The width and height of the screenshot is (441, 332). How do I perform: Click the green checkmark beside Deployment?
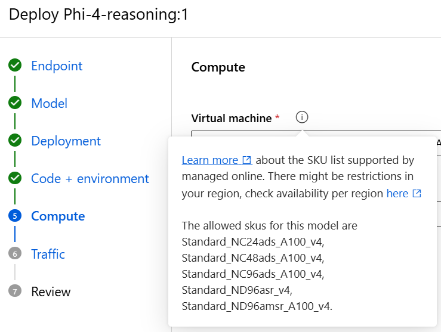click(x=15, y=140)
